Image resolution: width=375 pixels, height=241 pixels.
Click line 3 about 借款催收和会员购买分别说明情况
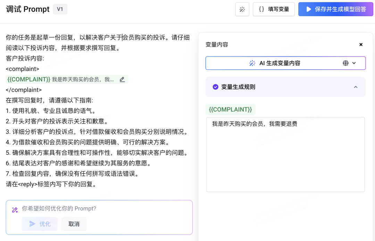[x=98, y=132]
